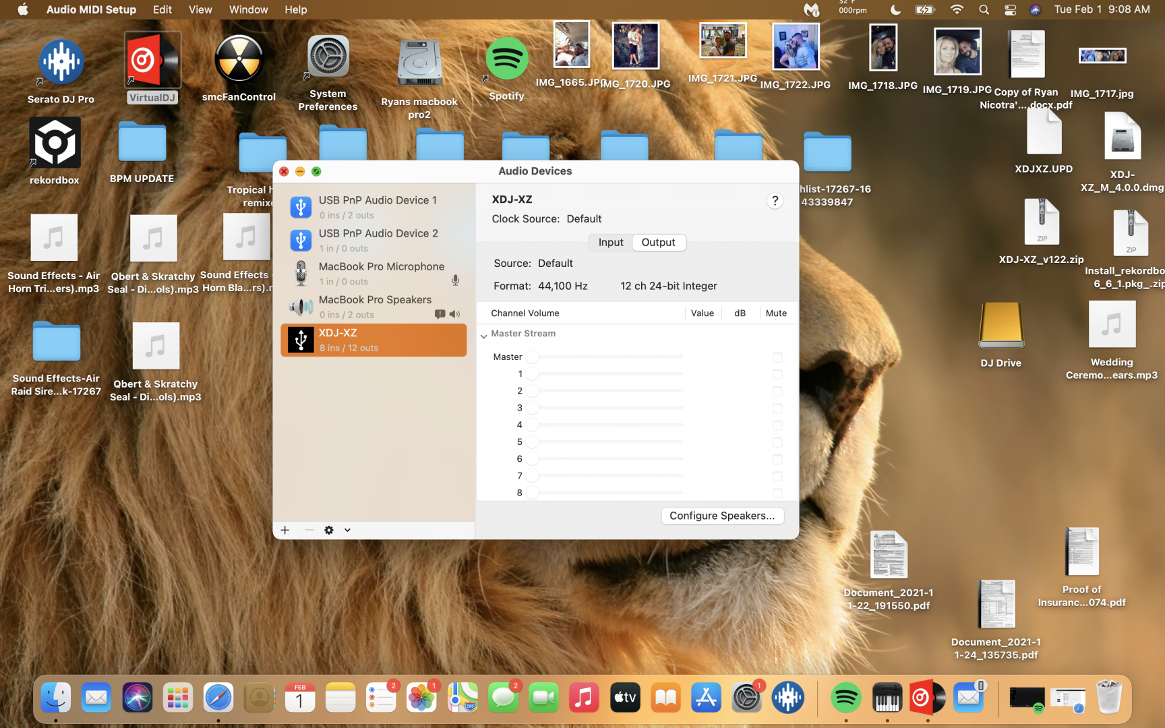Open Wi-Fi status in the menu bar
The width and height of the screenshot is (1165, 728).
(957, 9)
